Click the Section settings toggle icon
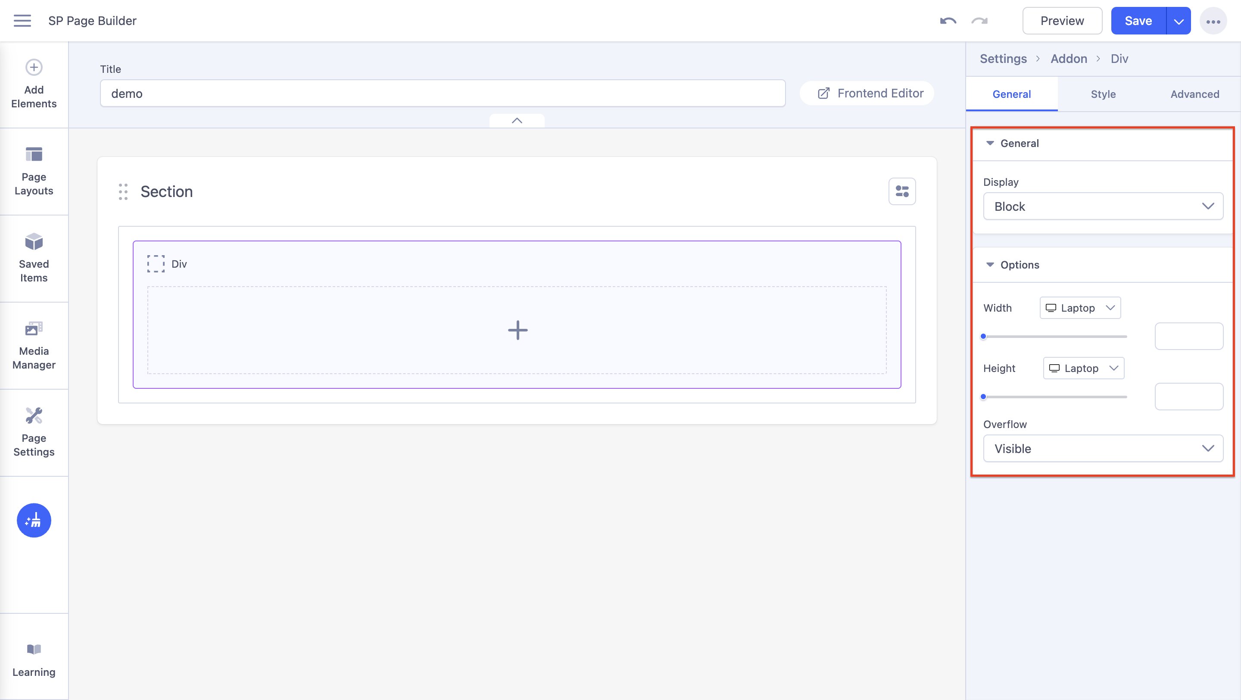The image size is (1241, 700). (x=902, y=192)
